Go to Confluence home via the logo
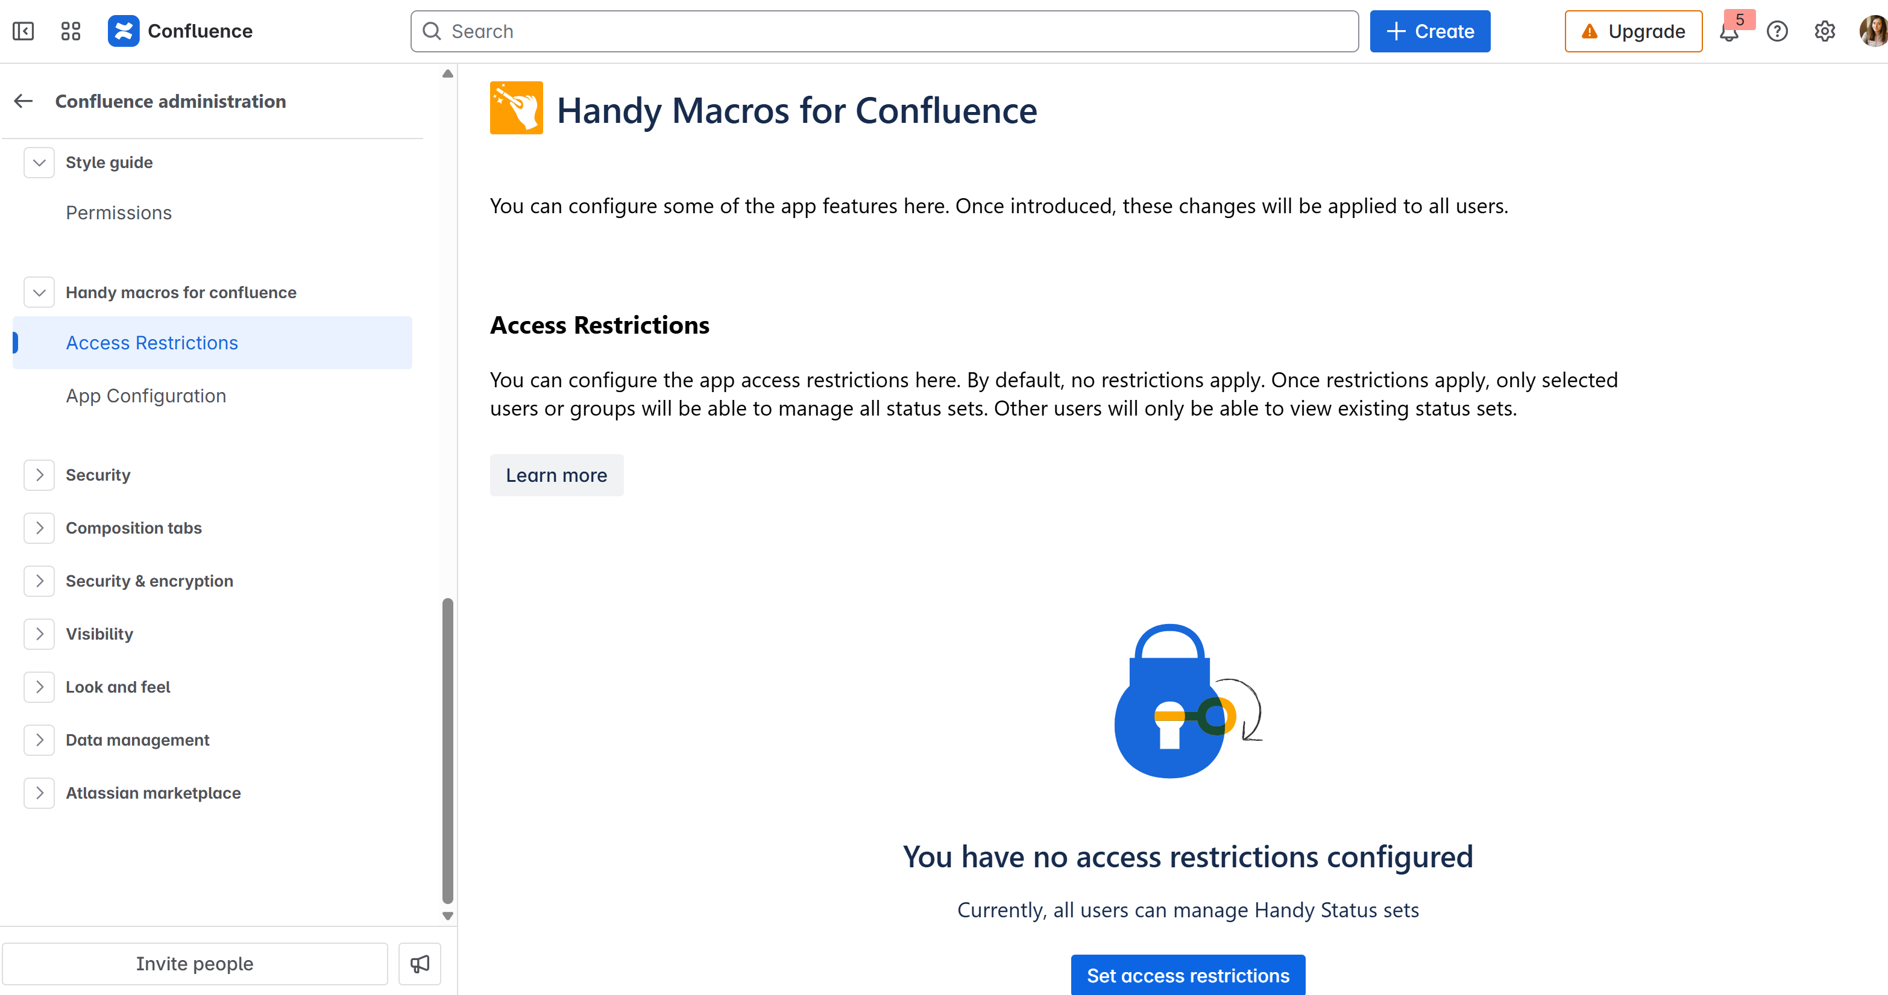Screen dimensions: 1888x995 pyautogui.click(x=180, y=31)
